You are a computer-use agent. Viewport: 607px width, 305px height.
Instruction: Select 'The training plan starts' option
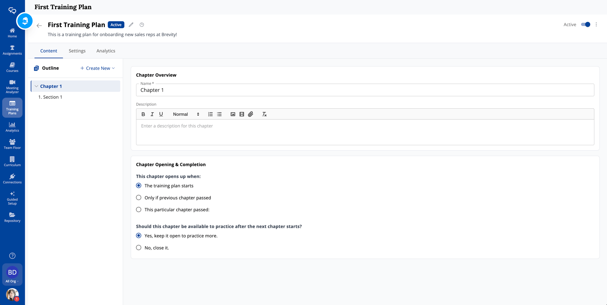(x=139, y=185)
